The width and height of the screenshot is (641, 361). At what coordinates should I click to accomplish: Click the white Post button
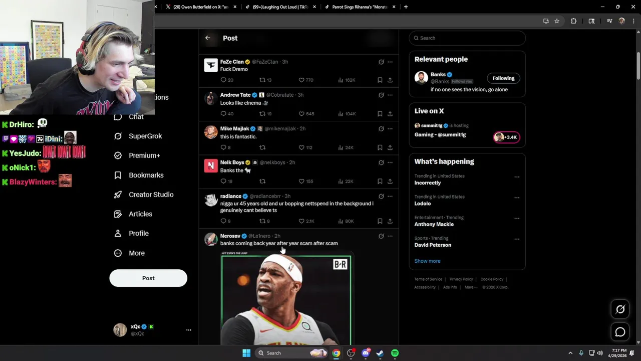pos(148,278)
